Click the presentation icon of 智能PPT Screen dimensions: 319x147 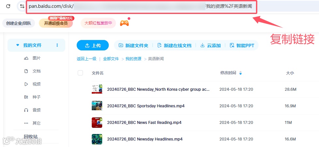pos(232,46)
